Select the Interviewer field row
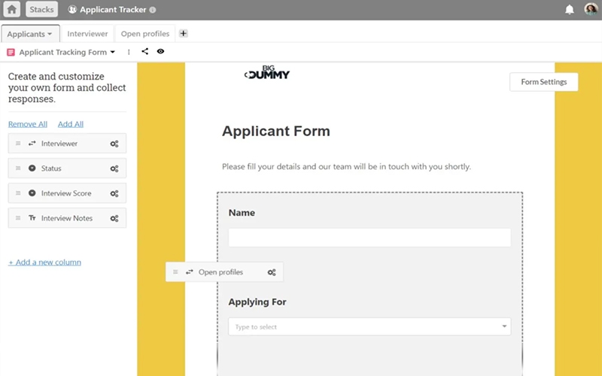The width and height of the screenshot is (602, 376). pyautogui.click(x=67, y=144)
